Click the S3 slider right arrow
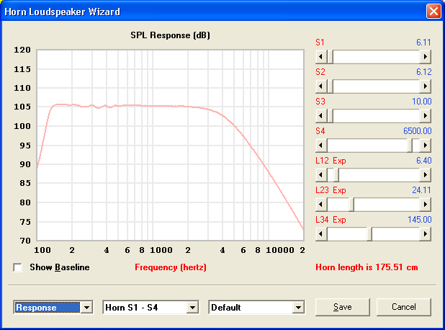This screenshot has width=445, height=330. coord(425,116)
